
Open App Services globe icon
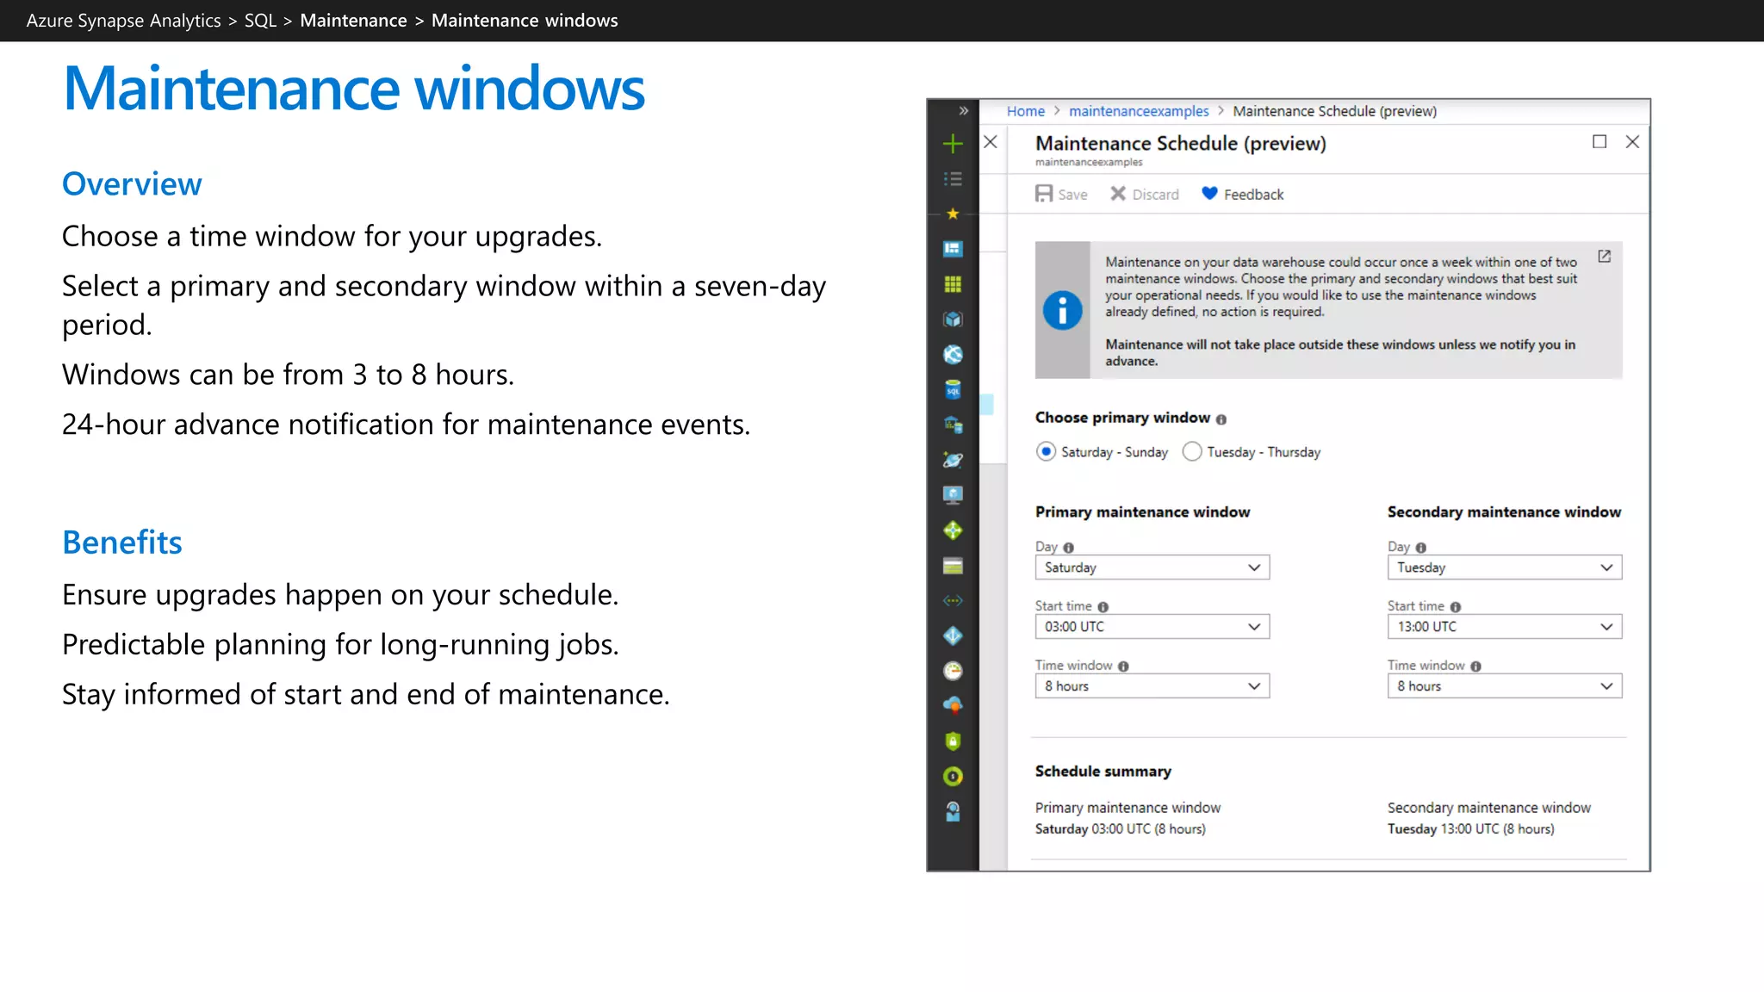(953, 355)
